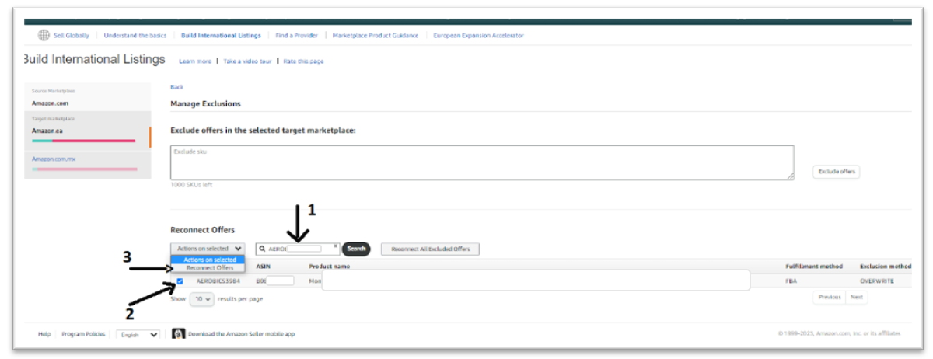This screenshot has width=933, height=359.
Task: Open the Help footer link
Action: (44, 334)
